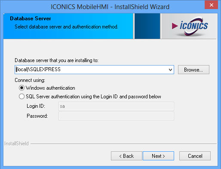Image resolution: width=221 pixels, height=169 pixels.
Task: Click the InstallShield label near the bottom
Action: [x=16, y=144]
